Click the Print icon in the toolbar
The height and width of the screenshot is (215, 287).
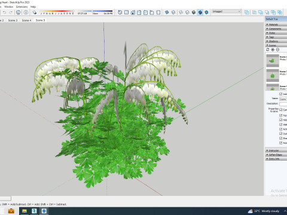click(x=19, y=13)
